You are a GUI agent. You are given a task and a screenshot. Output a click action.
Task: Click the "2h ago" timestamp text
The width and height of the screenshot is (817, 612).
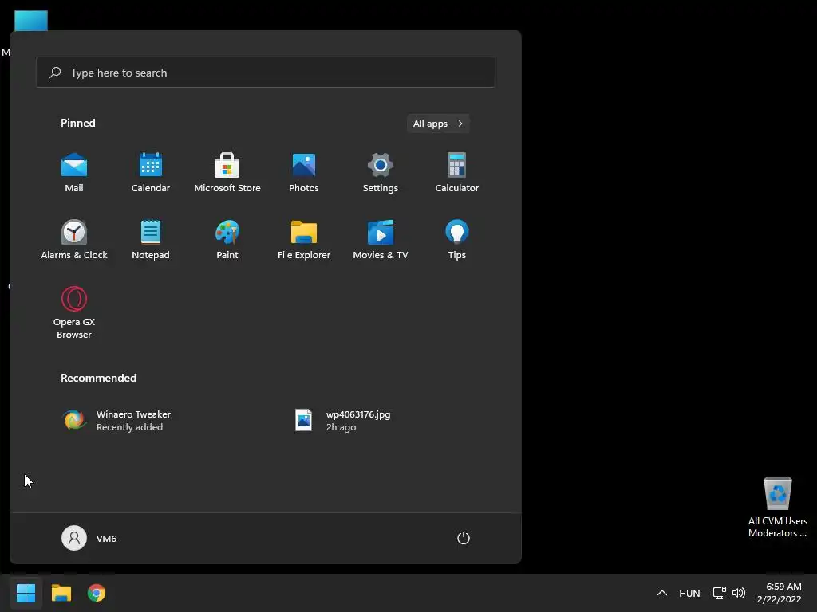tap(341, 427)
